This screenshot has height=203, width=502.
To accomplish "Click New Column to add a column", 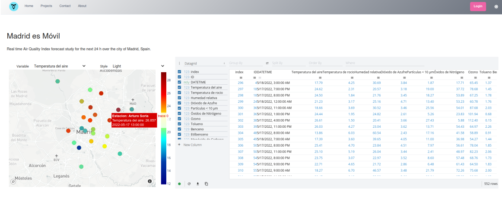I will 192,145.
